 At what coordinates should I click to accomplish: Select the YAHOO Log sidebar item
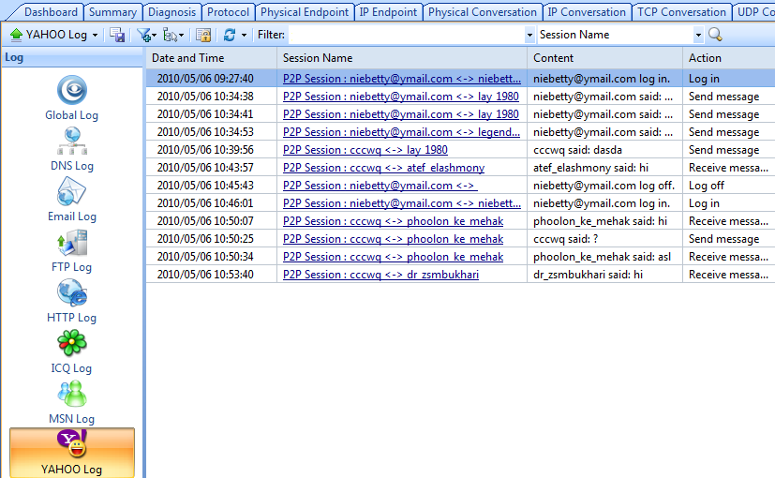71,453
